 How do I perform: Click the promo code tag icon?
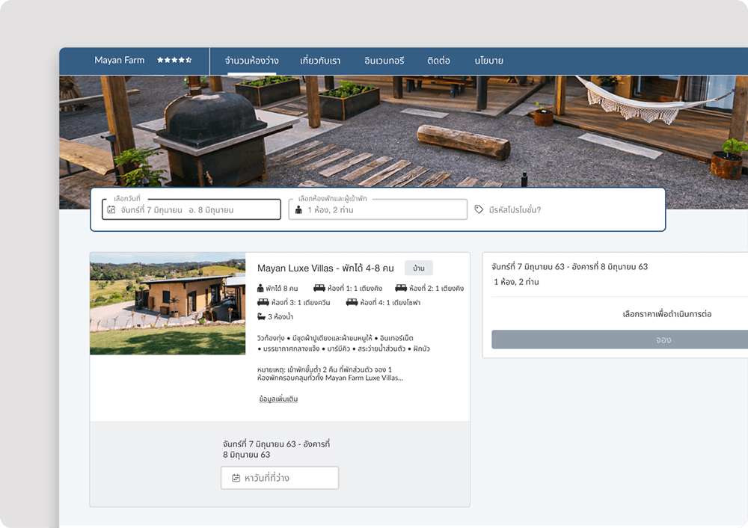coord(479,210)
